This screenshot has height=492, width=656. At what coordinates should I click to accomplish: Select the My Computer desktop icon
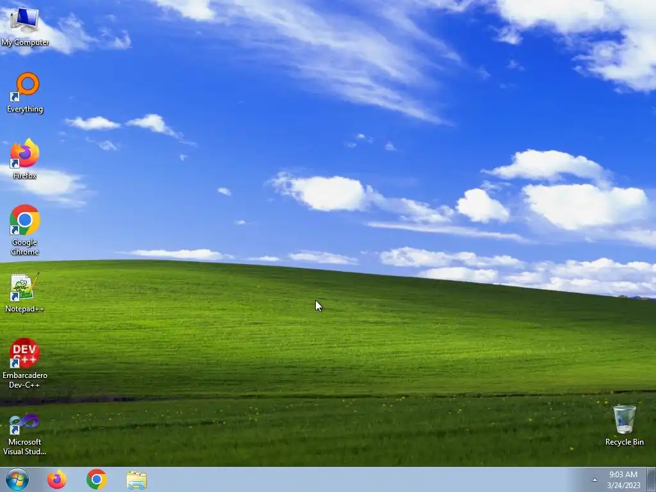pyautogui.click(x=25, y=27)
